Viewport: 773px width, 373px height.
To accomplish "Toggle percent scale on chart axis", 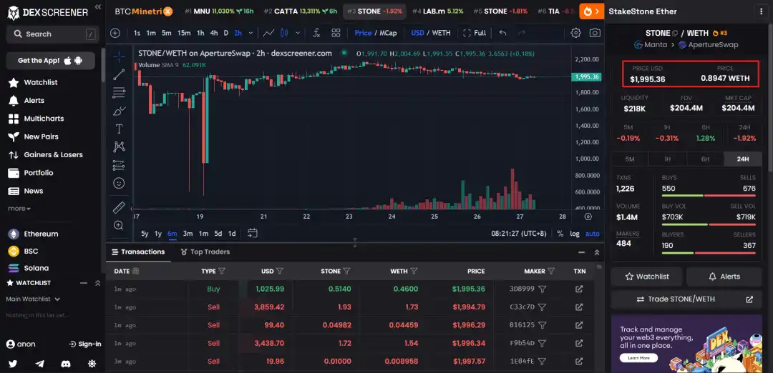I will pos(560,234).
